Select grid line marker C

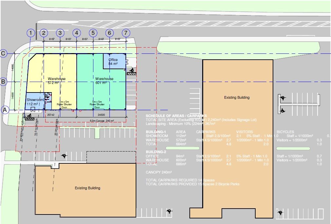tap(3, 54)
